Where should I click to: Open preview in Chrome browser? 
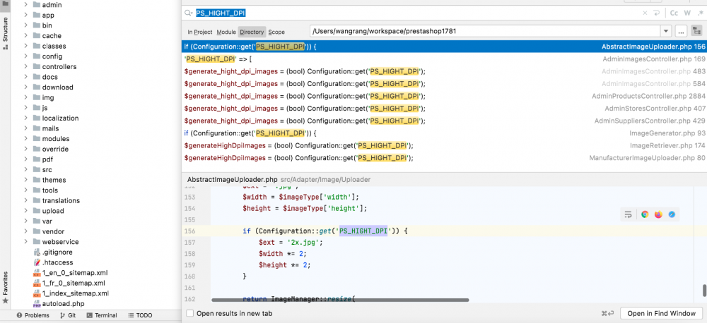[645, 214]
